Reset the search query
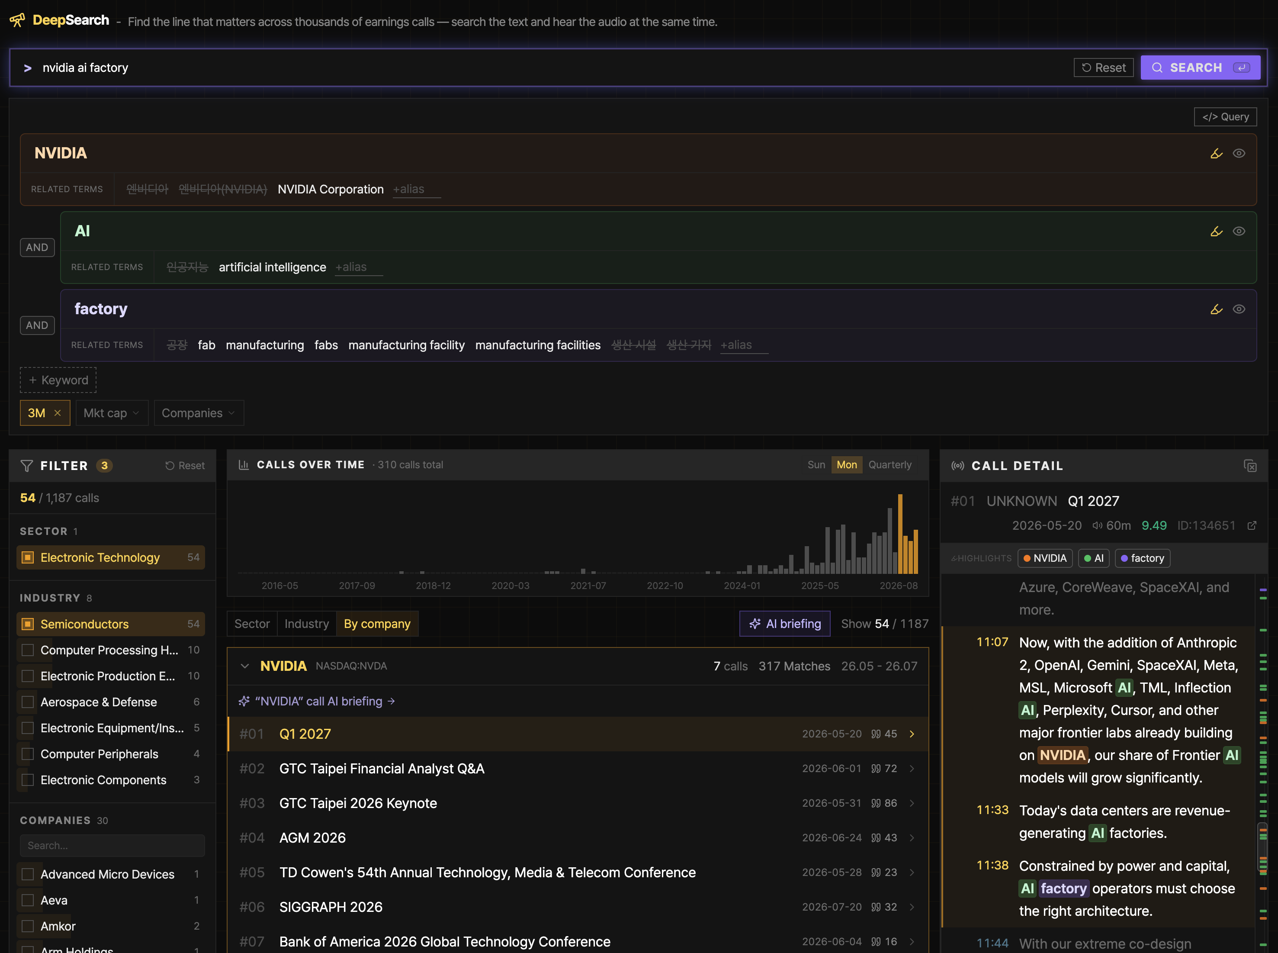1278x953 pixels. (1103, 68)
